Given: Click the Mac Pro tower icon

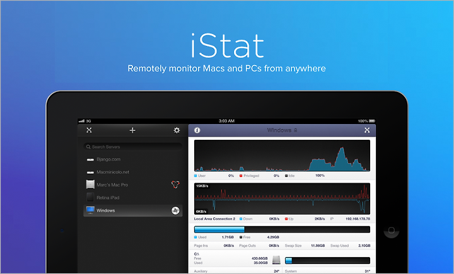Looking at the screenshot, I should 90,184.
